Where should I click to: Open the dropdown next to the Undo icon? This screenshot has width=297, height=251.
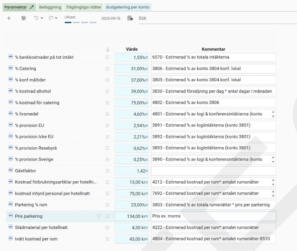point(41,18)
